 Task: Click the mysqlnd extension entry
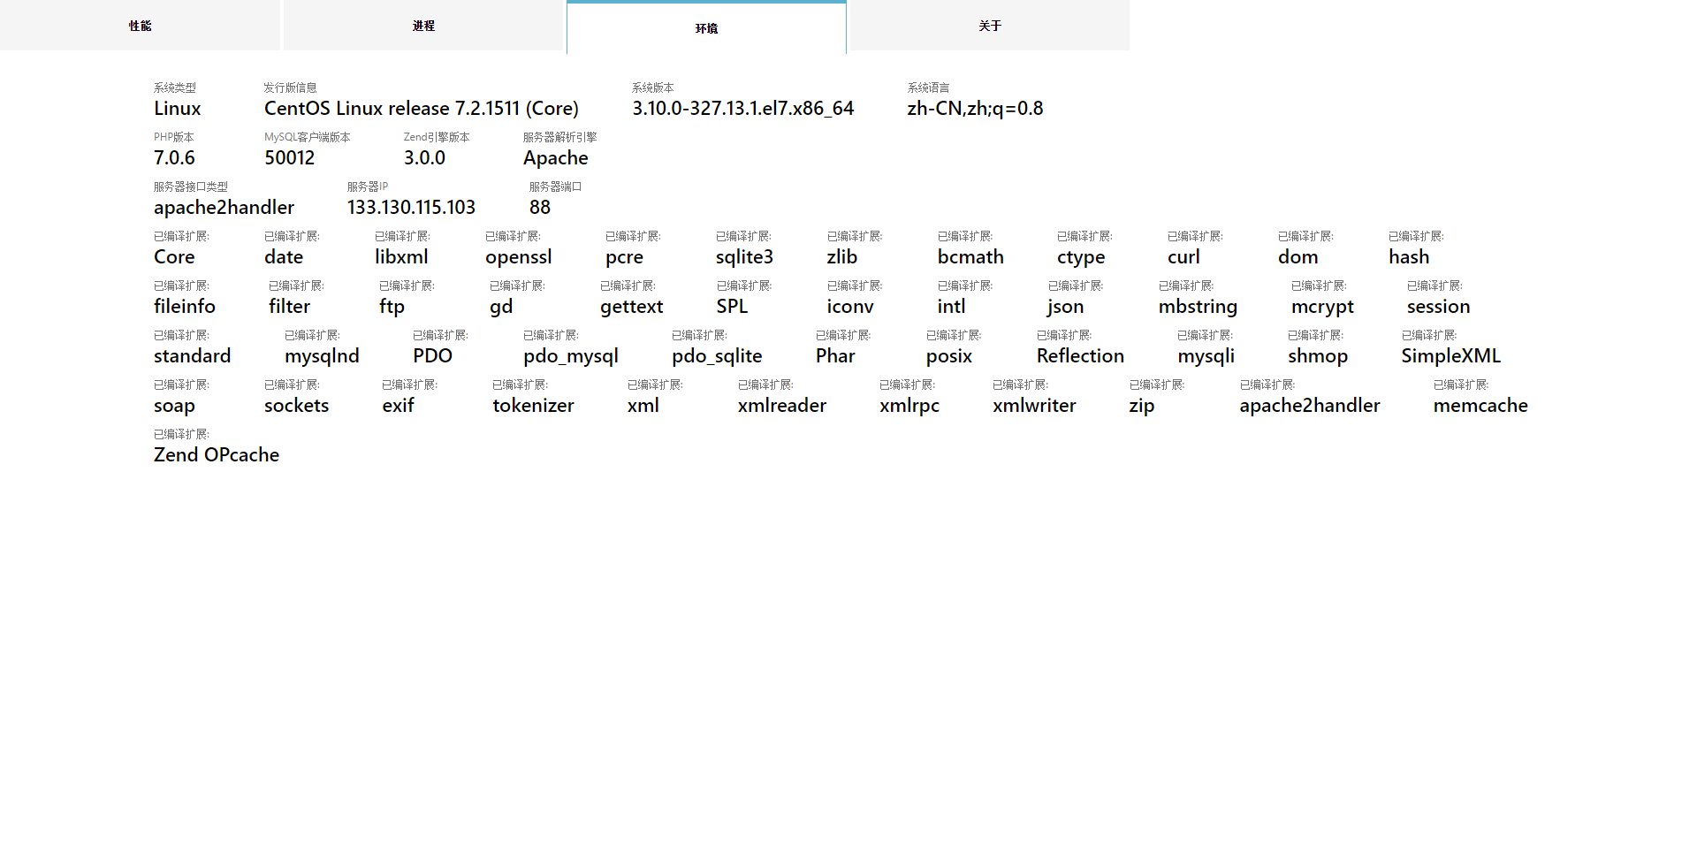click(322, 356)
